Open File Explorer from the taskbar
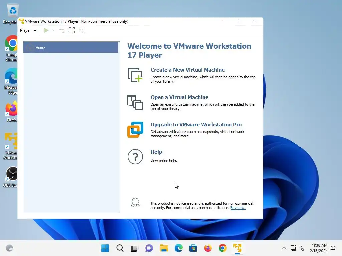The height and width of the screenshot is (256, 342). click(x=164, y=248)
